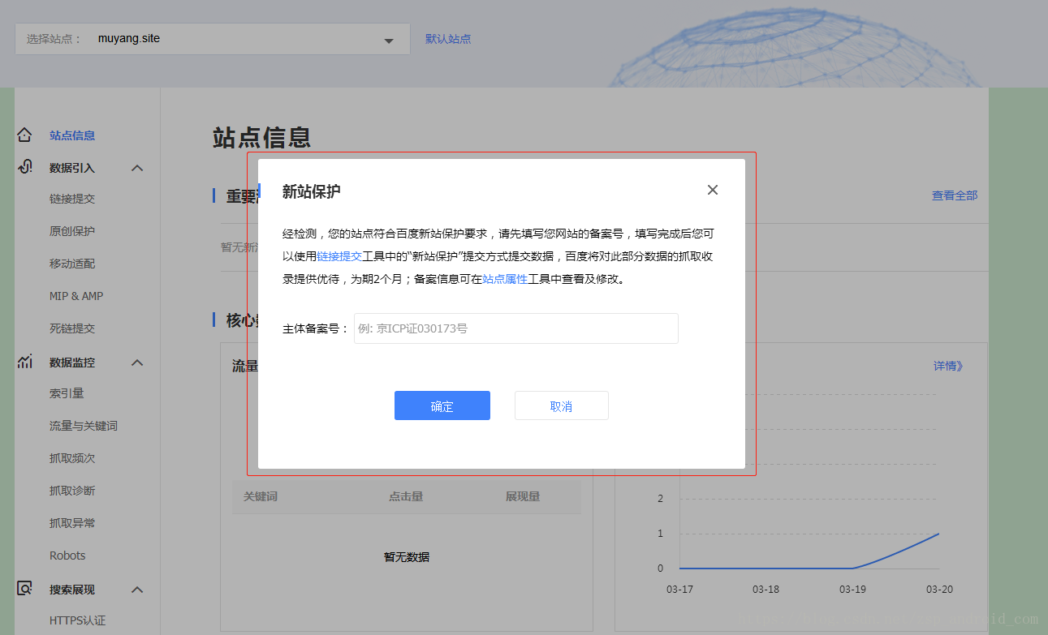Open 抓取诊断 in the sidebar
Viewport: 1048px width, 635px height.
pos(72,491)
